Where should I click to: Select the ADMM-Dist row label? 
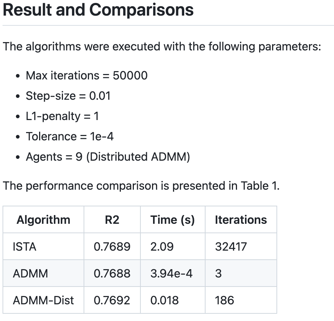[x=43, y=300]
